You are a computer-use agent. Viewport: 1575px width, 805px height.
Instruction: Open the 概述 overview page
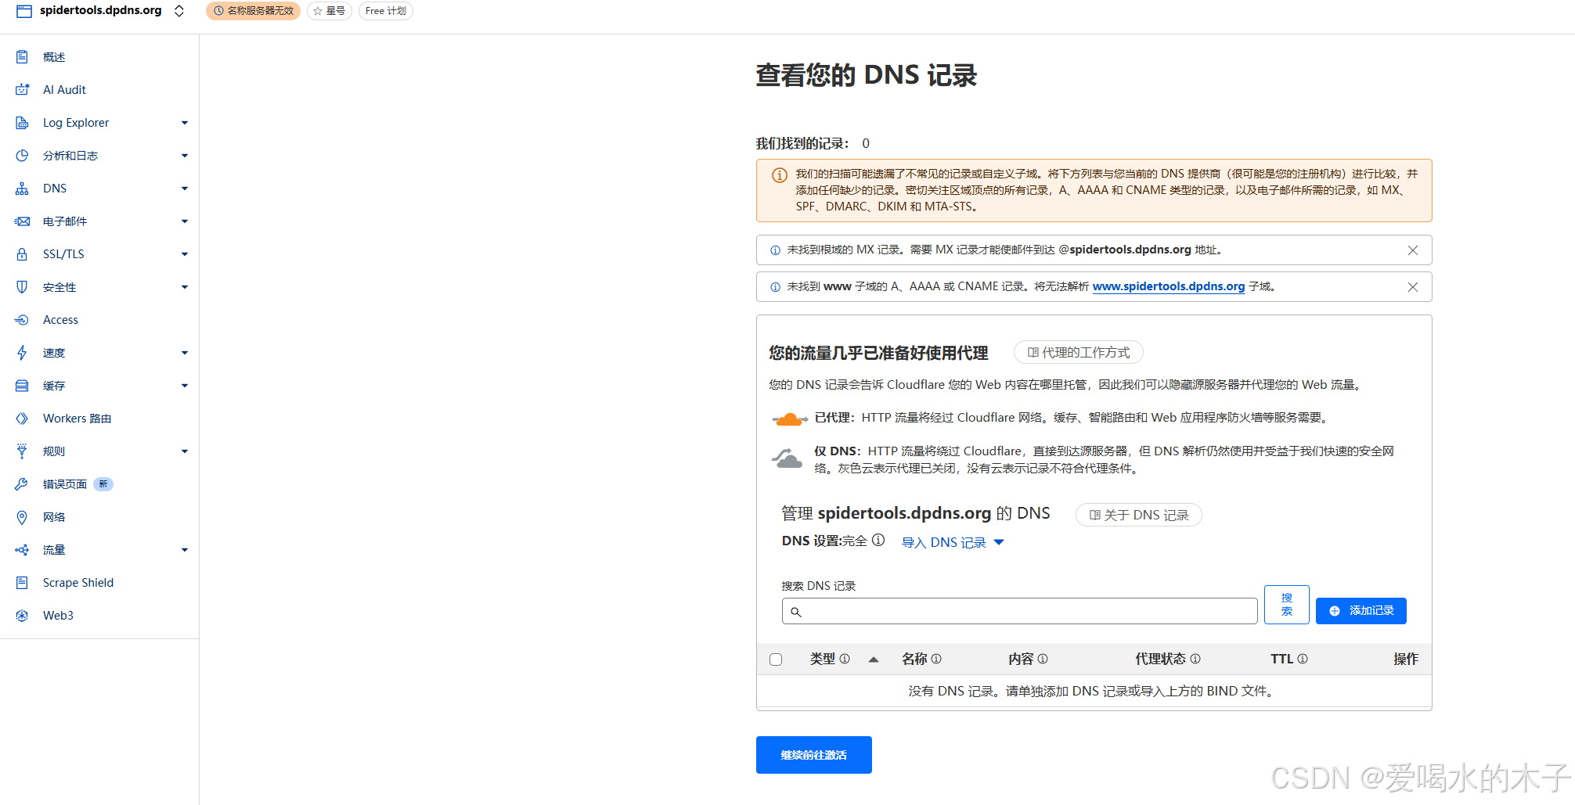pyautogui.click(x=55, y=56)
